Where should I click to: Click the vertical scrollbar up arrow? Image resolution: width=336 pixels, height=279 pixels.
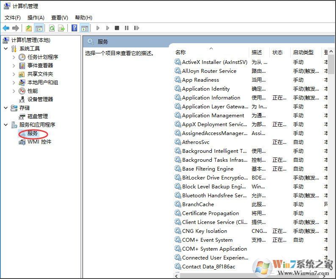pos(331,51)
